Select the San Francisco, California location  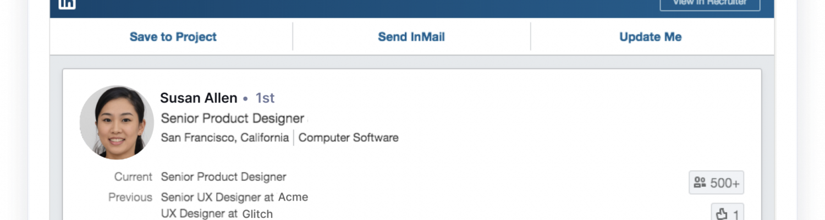point(224,137)
